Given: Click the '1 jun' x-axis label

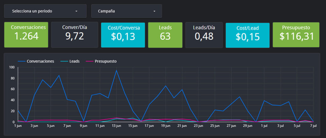Looking at the screenshot, I should coord(18,126).
